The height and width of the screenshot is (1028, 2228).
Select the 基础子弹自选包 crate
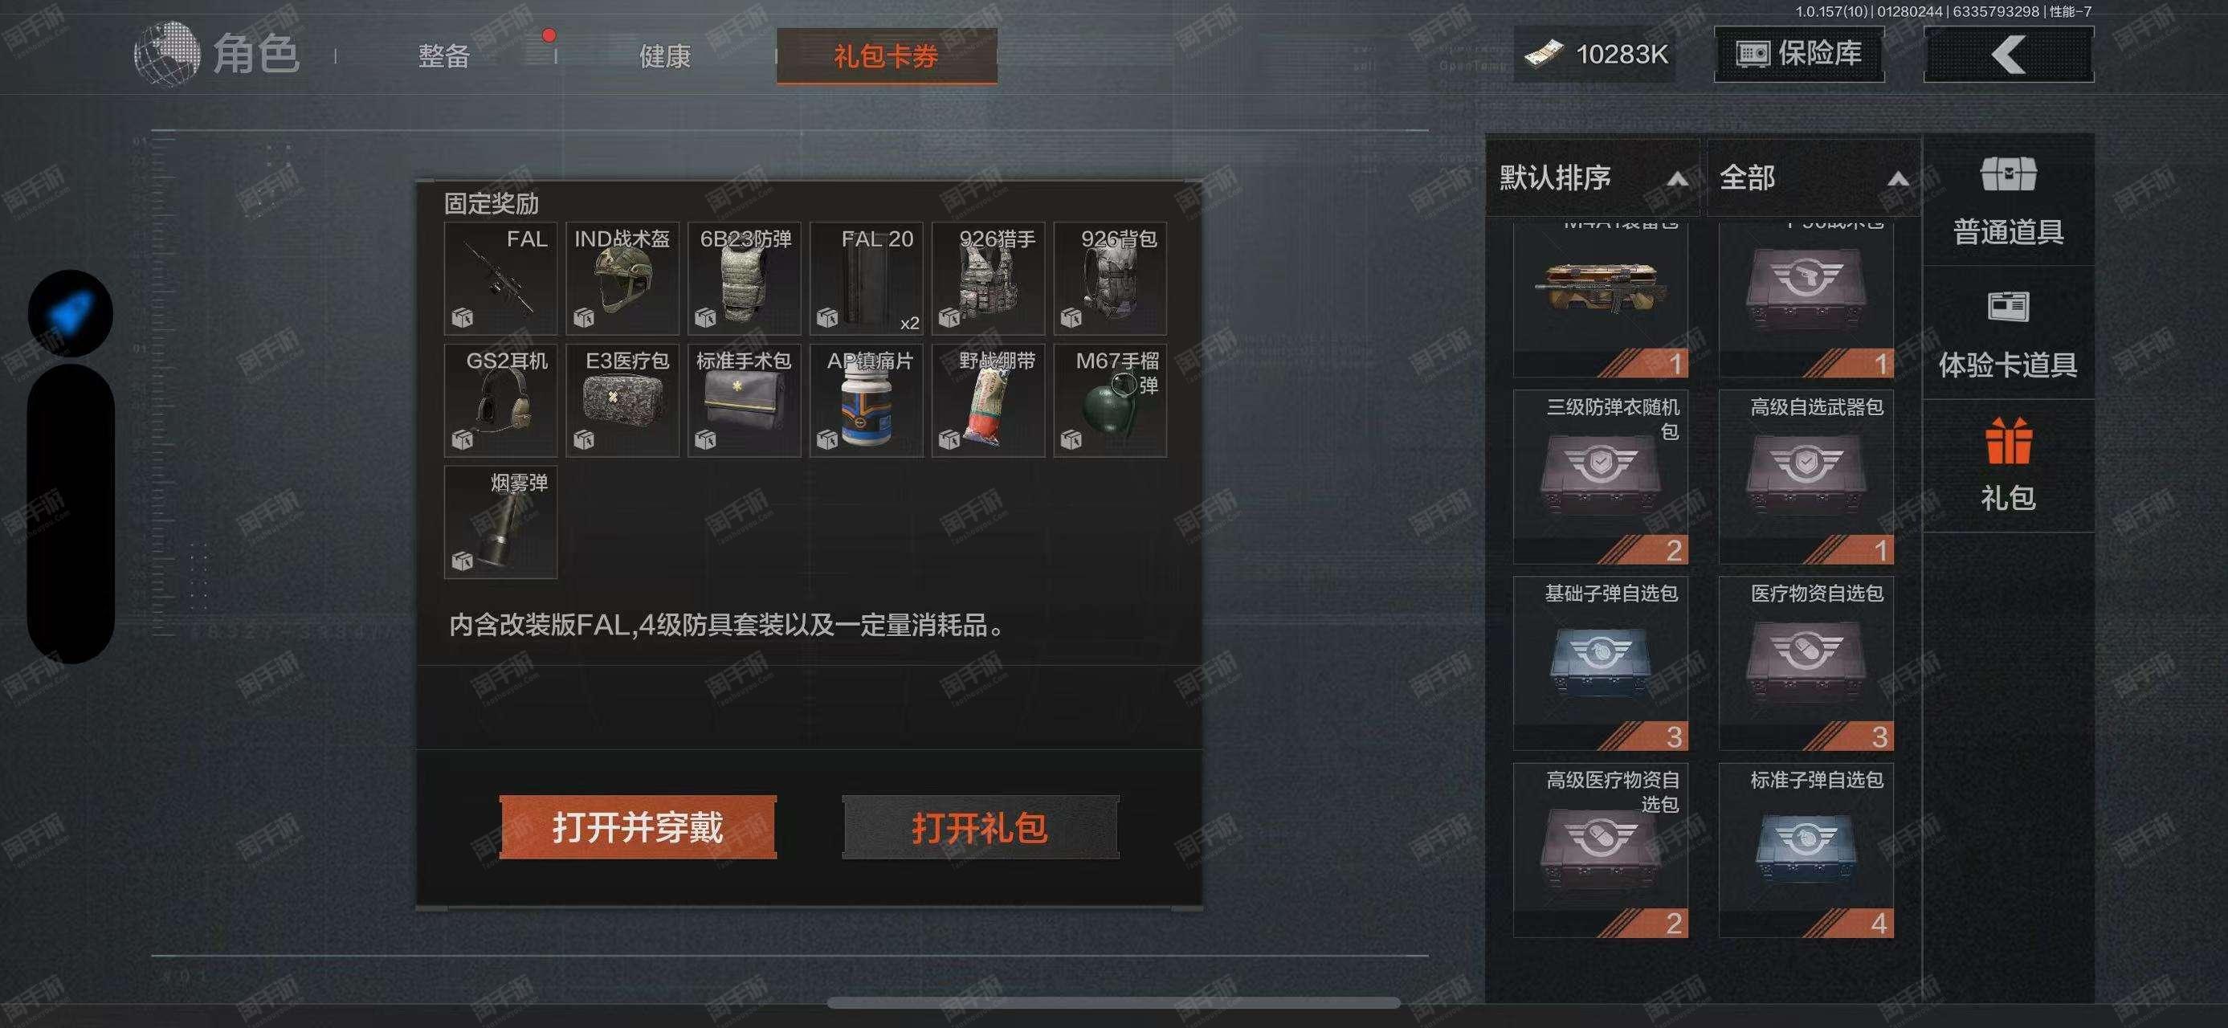[1600, 663]
